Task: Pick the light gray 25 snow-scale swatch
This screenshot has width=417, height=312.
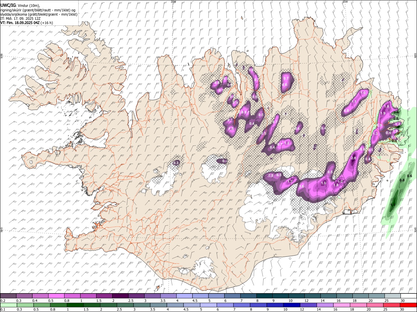Action: click(x=393, y=296)
